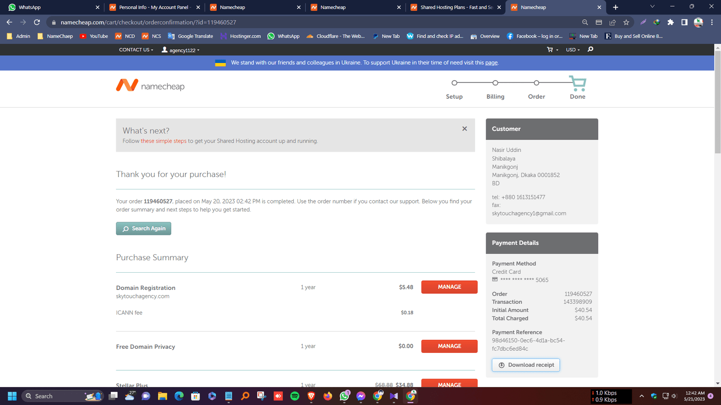The height and width of the screenshot is (405, 721).
Task: Open the taskbar clock and date
Action: pyautogui.click(x=694, y=396)
